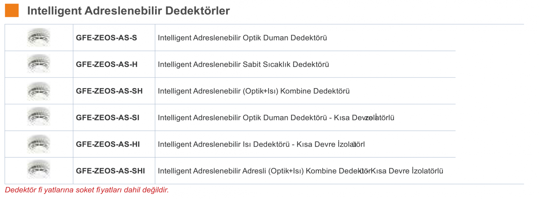Image resolution: width=539 pixels, height=199 pixels.
Task: Select model code GFE-ZEOS-AS-S
Action: coord(106,38)
